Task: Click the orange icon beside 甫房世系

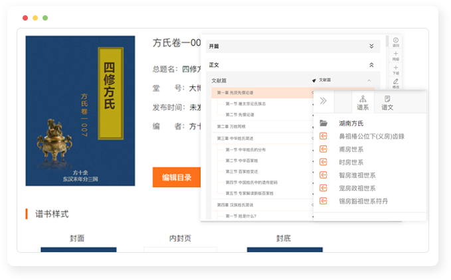Action: pyautogui.click(x=323, y=149)
